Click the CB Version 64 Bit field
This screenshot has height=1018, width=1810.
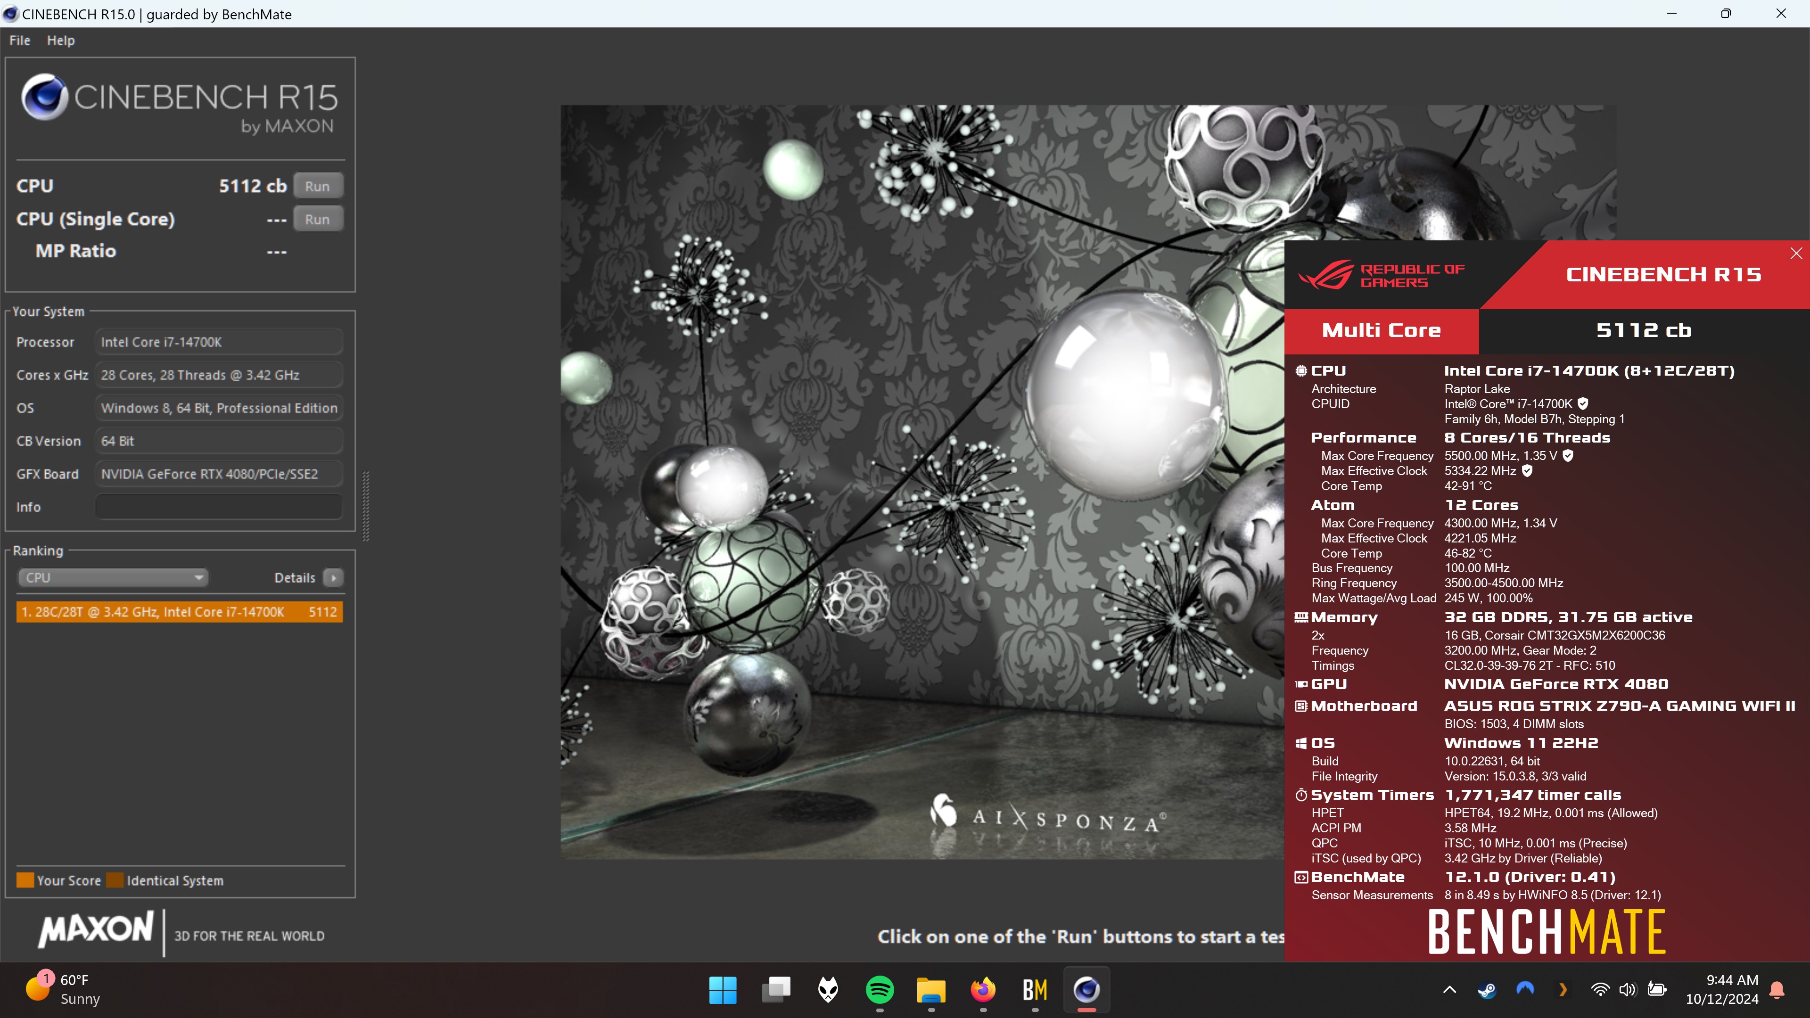(219, 441)
